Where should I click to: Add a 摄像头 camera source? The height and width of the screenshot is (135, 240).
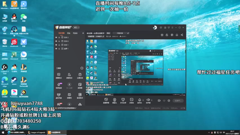115,101
